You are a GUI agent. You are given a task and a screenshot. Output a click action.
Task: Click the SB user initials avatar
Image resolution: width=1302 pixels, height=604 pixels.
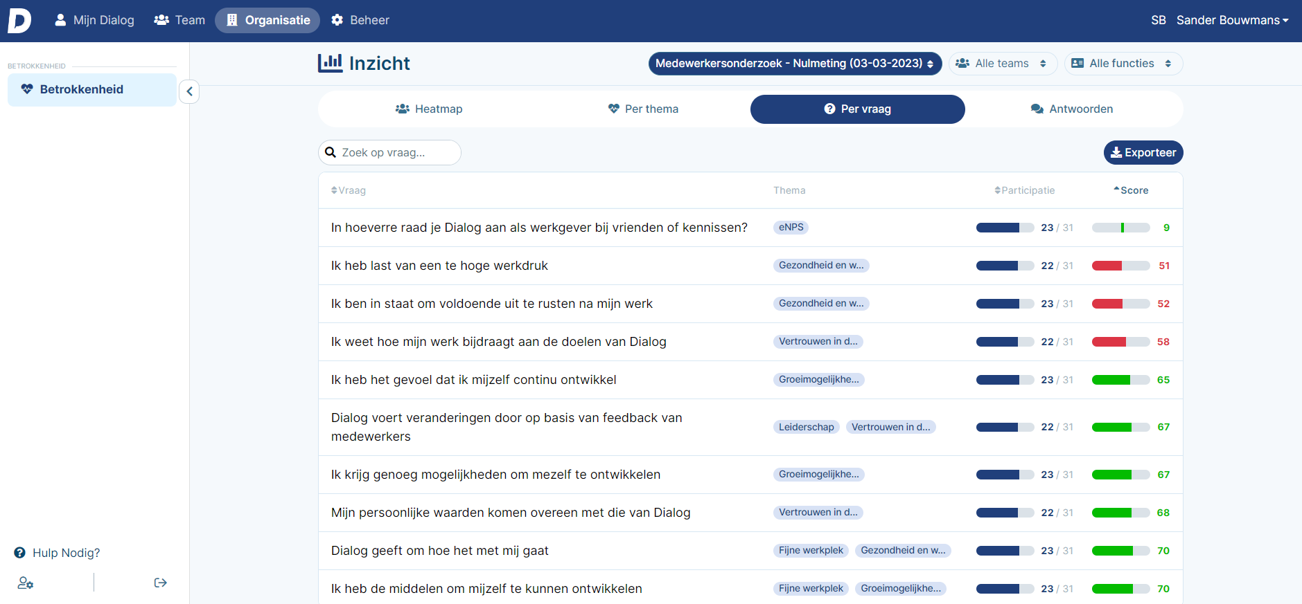1159,20
